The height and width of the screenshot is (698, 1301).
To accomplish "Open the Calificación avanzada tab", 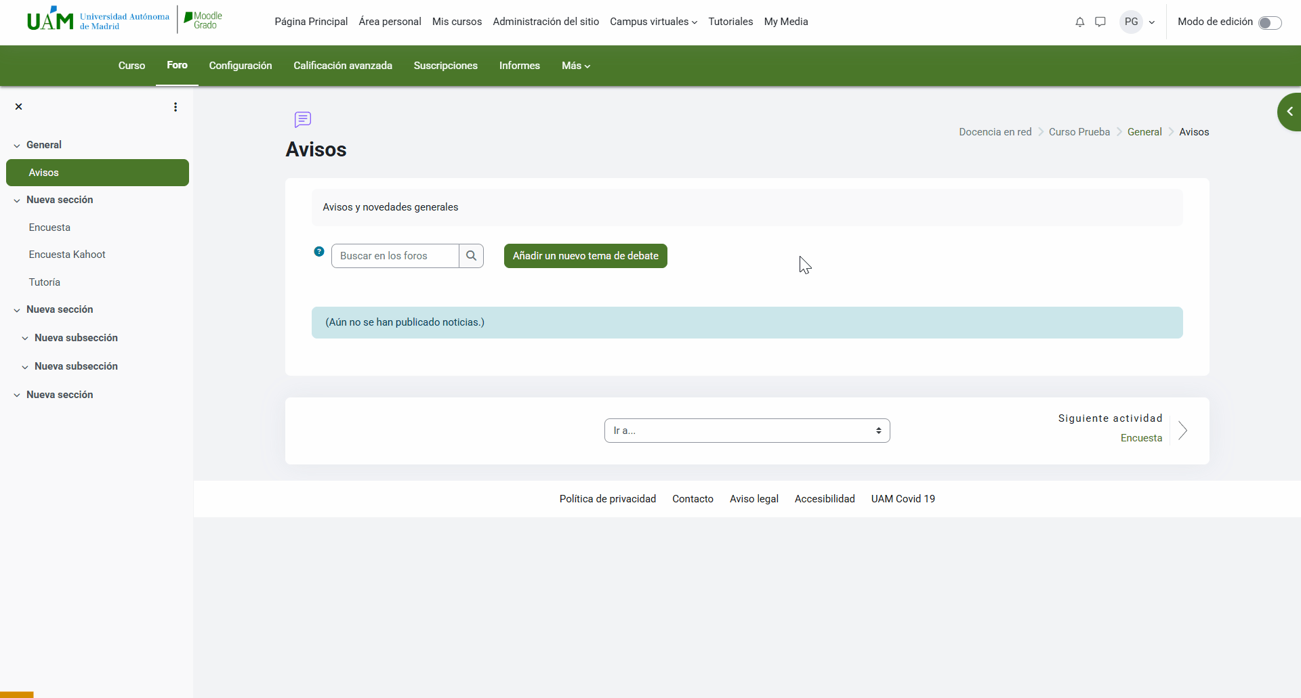I will pyautogui.click(x=343, y=66).
